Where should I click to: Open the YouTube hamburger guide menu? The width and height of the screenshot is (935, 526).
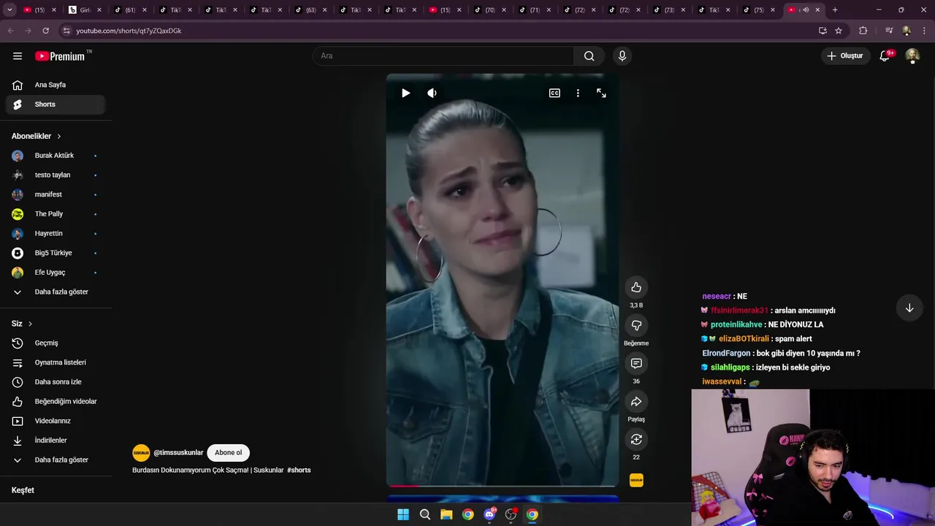click(x=18, y=56)
